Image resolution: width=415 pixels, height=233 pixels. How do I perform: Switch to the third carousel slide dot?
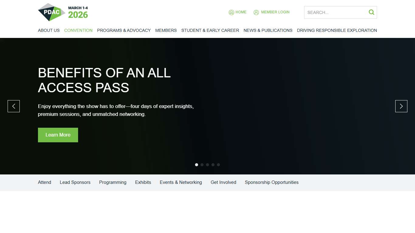[x=207, y=165]
